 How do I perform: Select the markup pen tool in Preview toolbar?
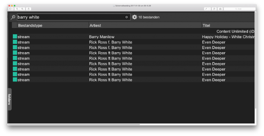click(206, 9)
